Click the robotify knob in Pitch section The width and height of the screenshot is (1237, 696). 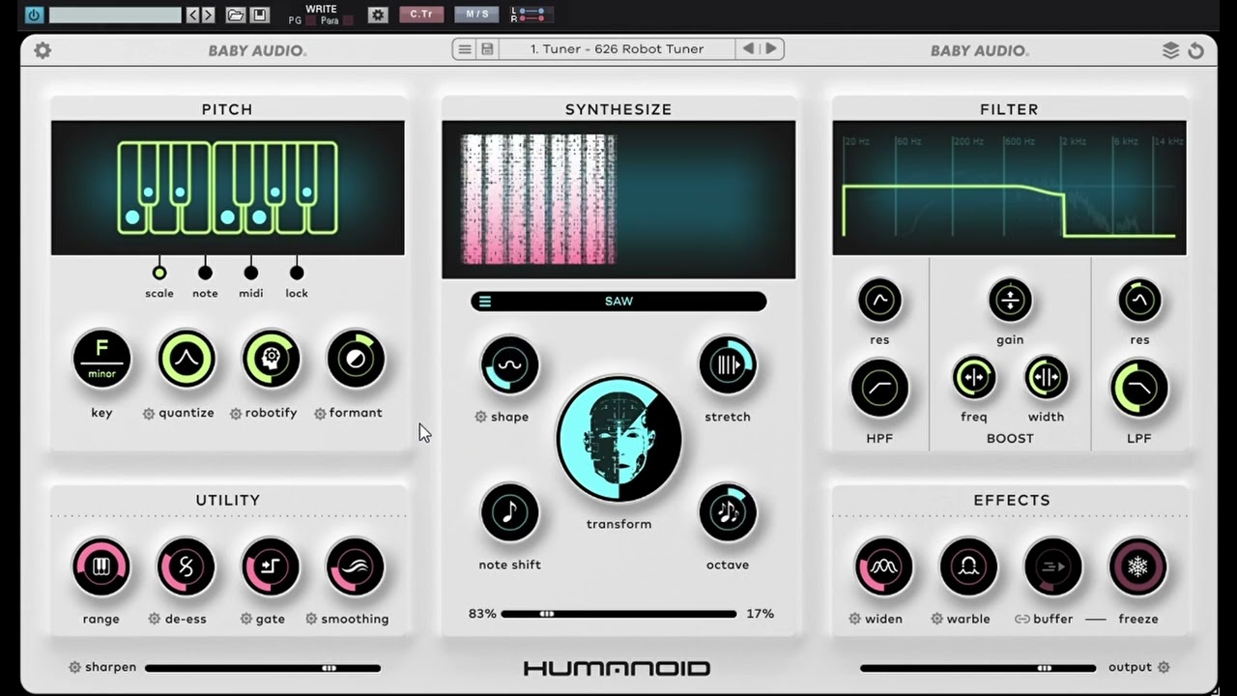coord(271,359)
